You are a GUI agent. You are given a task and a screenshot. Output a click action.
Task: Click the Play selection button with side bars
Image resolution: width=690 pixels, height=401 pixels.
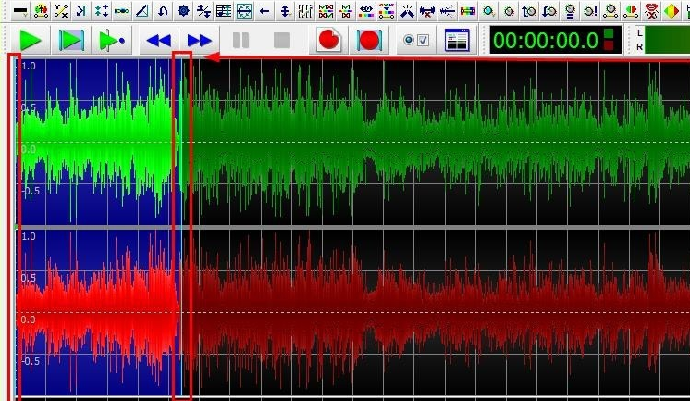click(x=71, y=41)
